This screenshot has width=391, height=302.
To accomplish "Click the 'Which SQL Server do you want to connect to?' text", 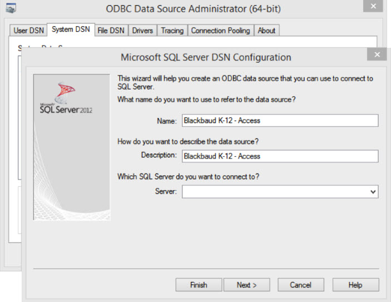I will [188, 176].
